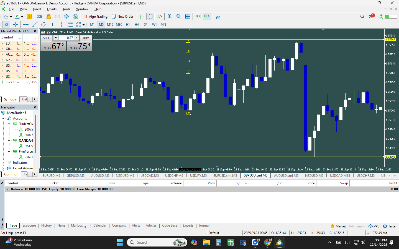Click the Signals broadcast icon in toolbar
Screen dimensions: 399x249
click(x=57, y=17)
